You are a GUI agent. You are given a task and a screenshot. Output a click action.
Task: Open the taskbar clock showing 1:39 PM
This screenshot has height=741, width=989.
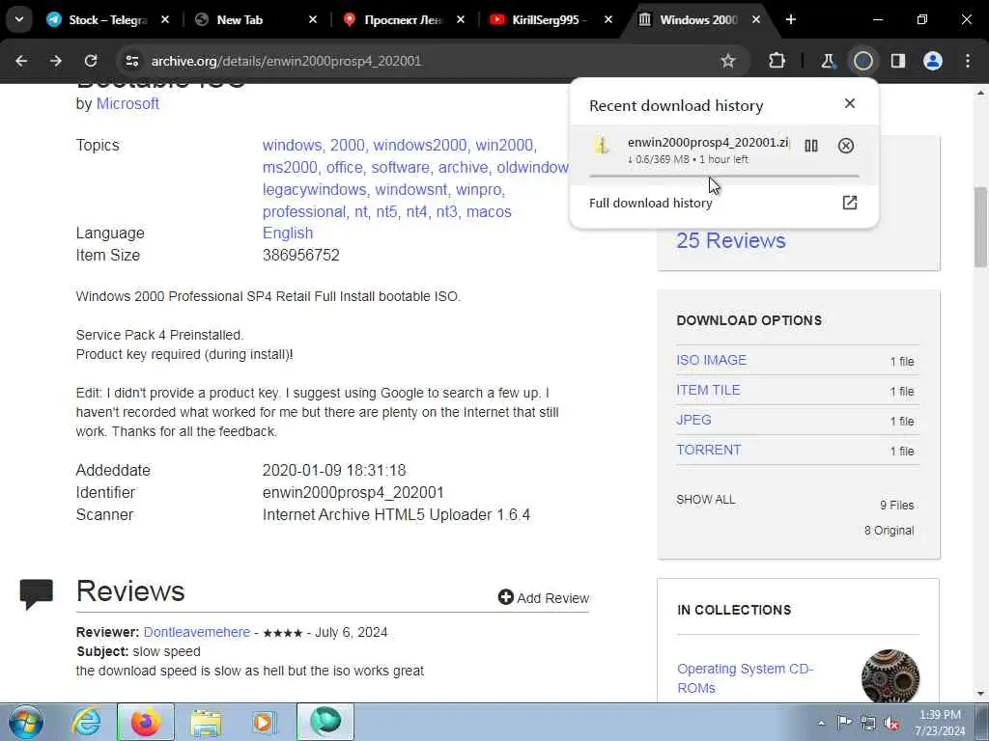[x=941, y=723]
